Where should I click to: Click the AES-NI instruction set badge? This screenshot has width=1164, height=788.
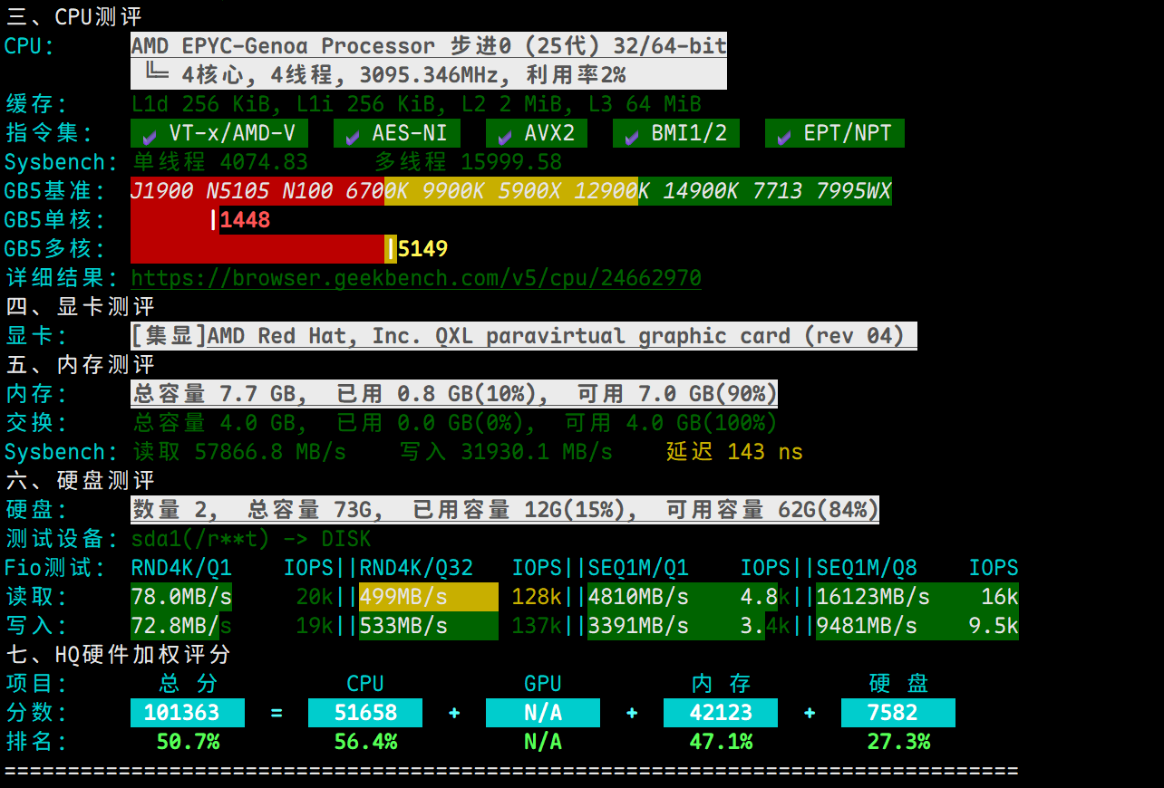[397, 133]
